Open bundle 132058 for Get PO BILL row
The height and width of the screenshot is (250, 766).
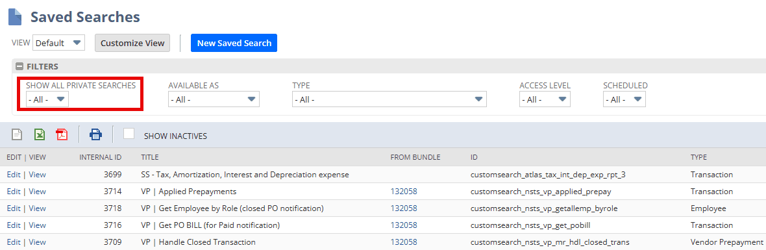(x=404, y=225)
